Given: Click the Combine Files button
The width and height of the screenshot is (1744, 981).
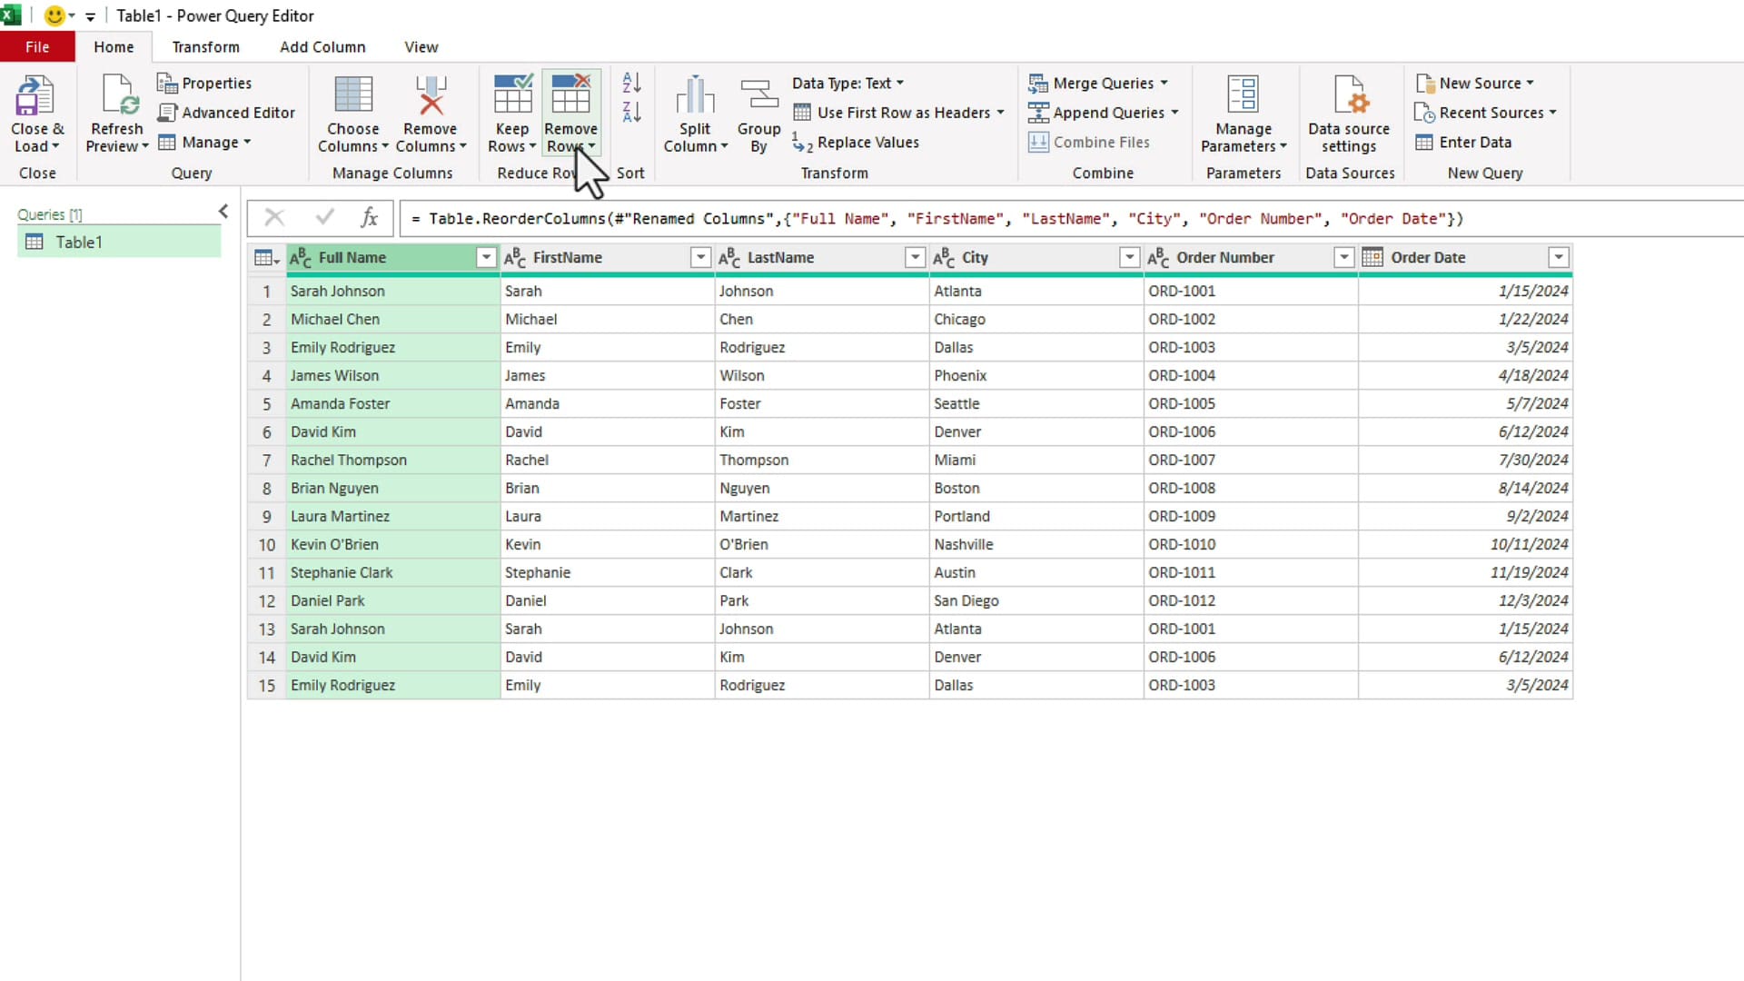Looking at the screenshot, I should 1089,143.
